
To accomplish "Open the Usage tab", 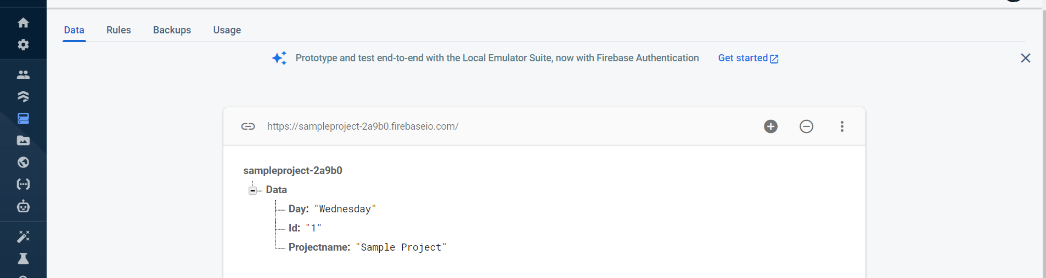I will (227, 30).
